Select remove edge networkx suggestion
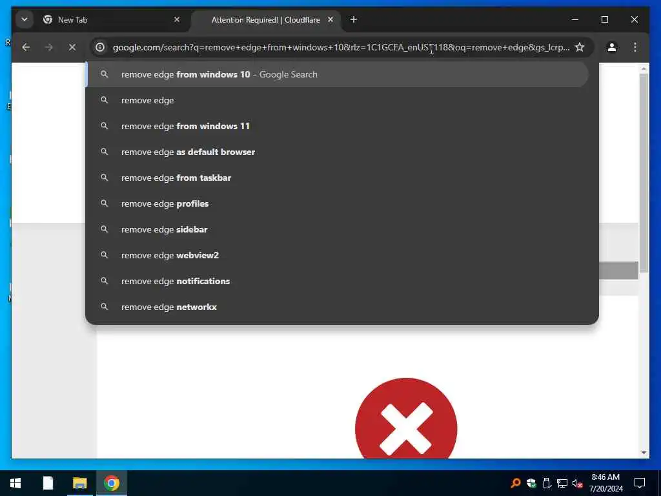 [x=337, y=307]
